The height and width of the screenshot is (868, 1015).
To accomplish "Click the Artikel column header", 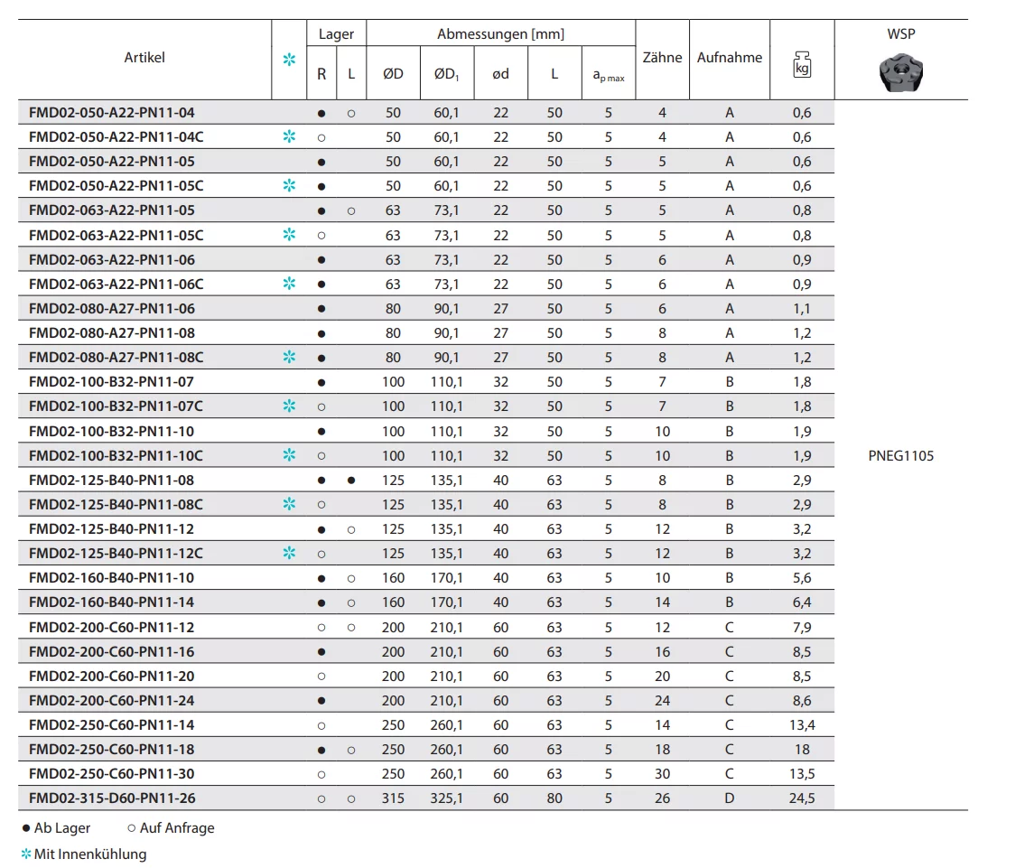I will tap(144, 58).
